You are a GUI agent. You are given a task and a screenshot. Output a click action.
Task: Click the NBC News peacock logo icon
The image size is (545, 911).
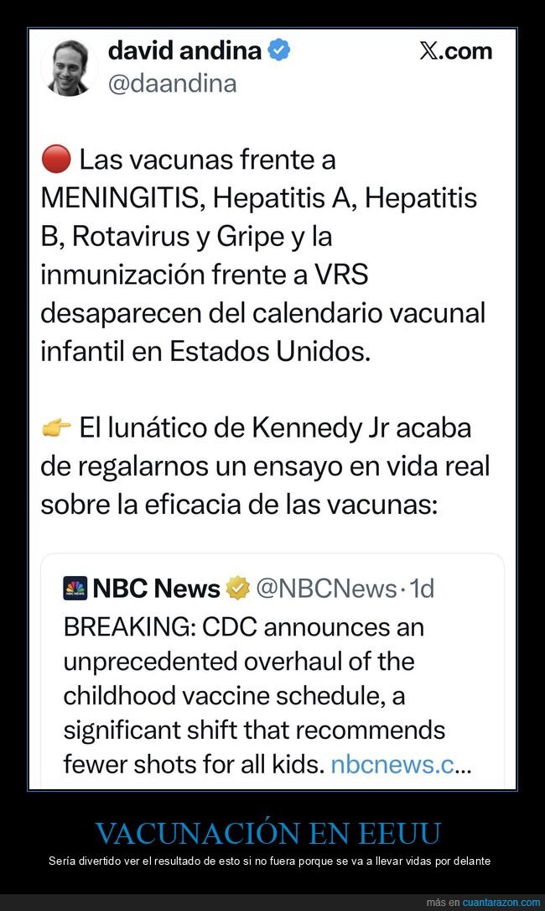75,589
